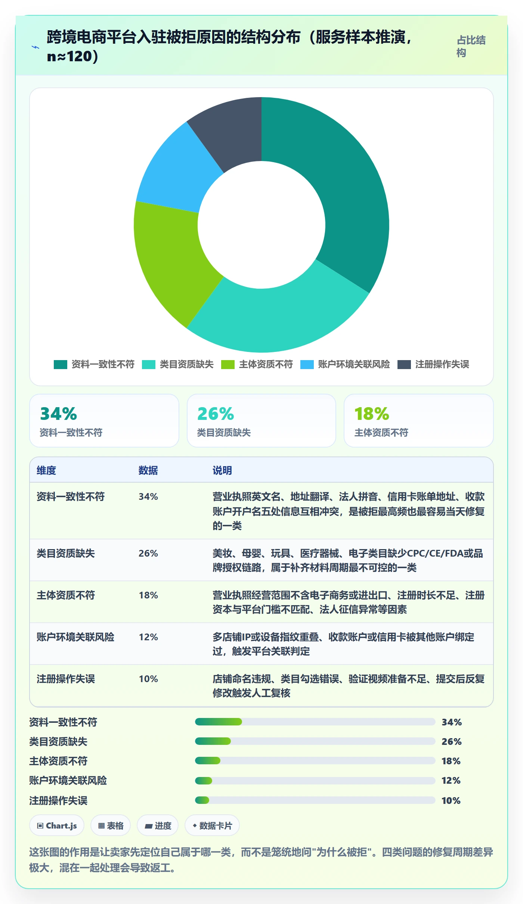Open the 26% 类目资质缺失 stat card
The image size is (523, 904).
click(x=261, y=421)
